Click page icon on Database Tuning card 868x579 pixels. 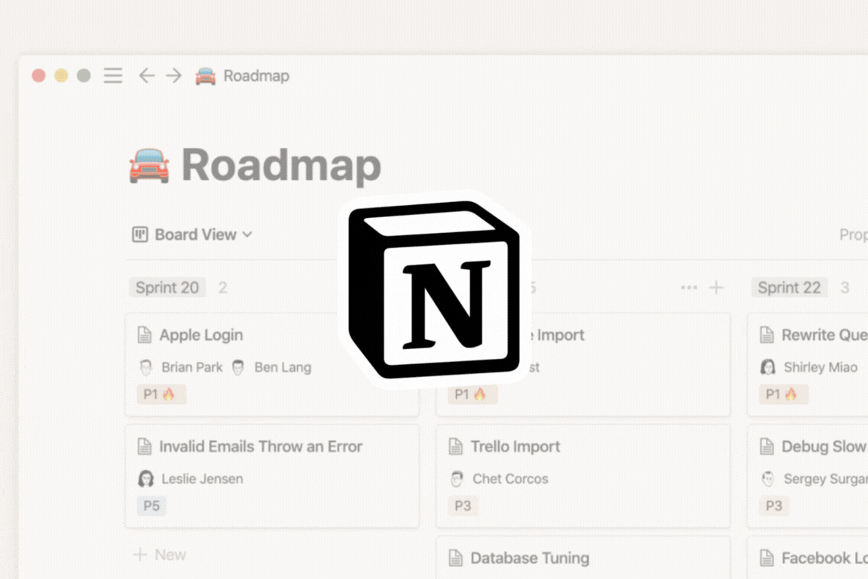pyautogui.click(x=456, y=558)
